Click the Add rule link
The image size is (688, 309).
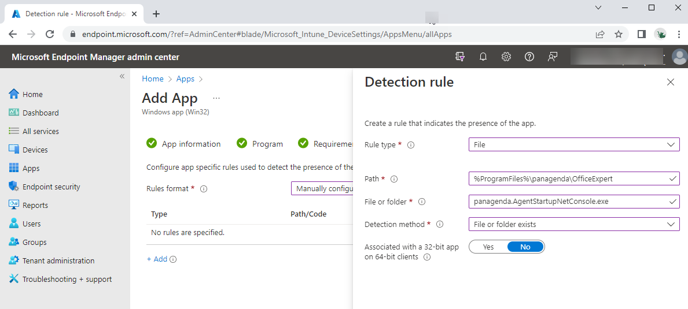pyautogui.click(x=157, y=259)
